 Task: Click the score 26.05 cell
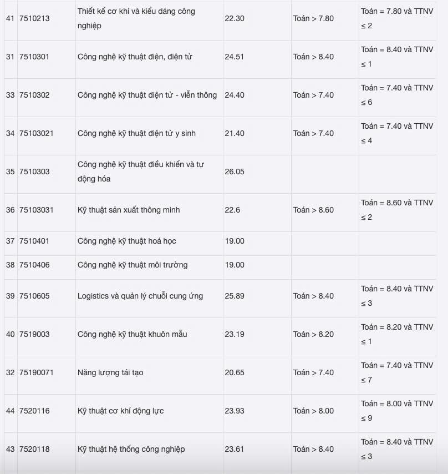tap(235, 172)
